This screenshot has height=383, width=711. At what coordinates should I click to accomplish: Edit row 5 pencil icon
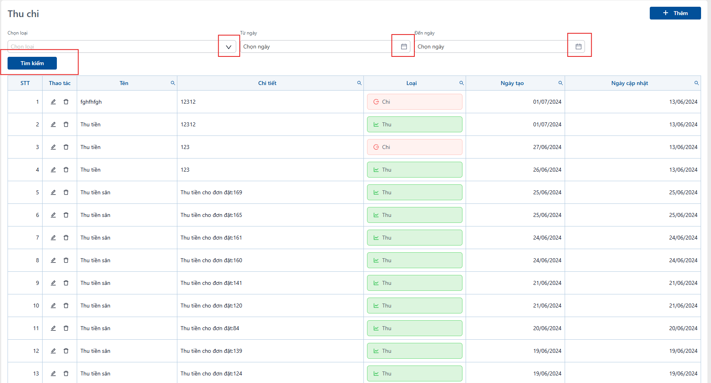click(53, 192)
